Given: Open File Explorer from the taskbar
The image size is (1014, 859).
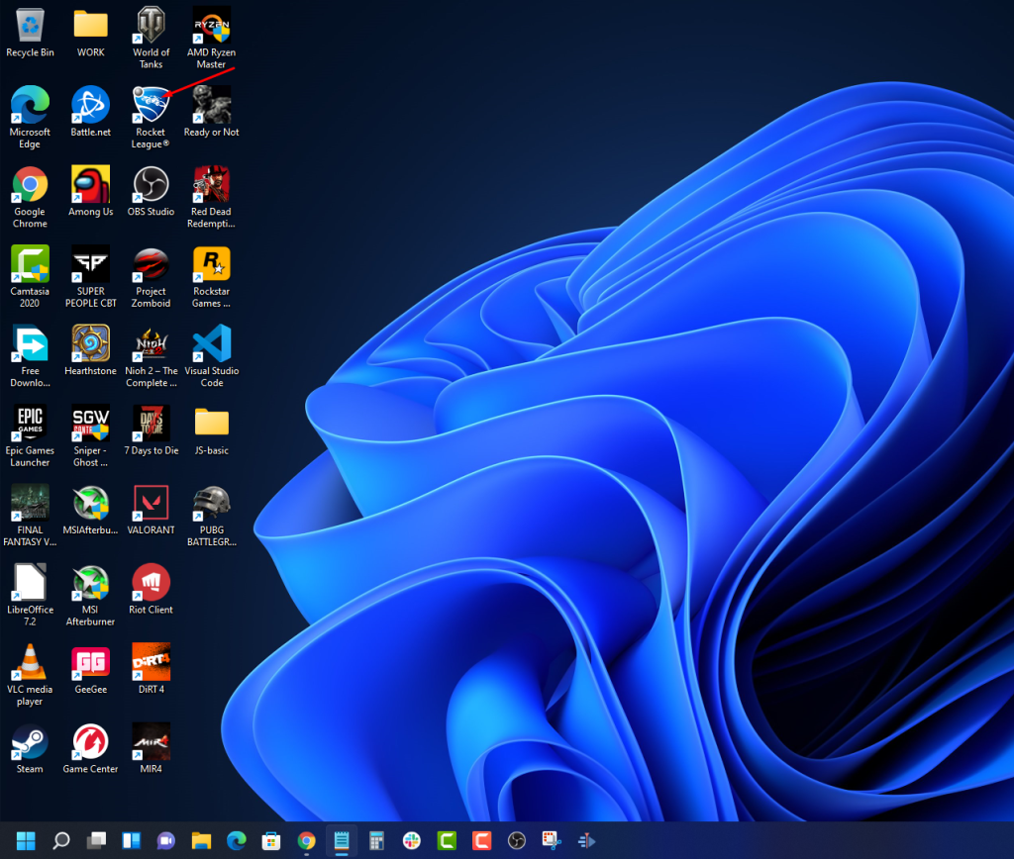Looking at the screenshot, I should (201, 841).
